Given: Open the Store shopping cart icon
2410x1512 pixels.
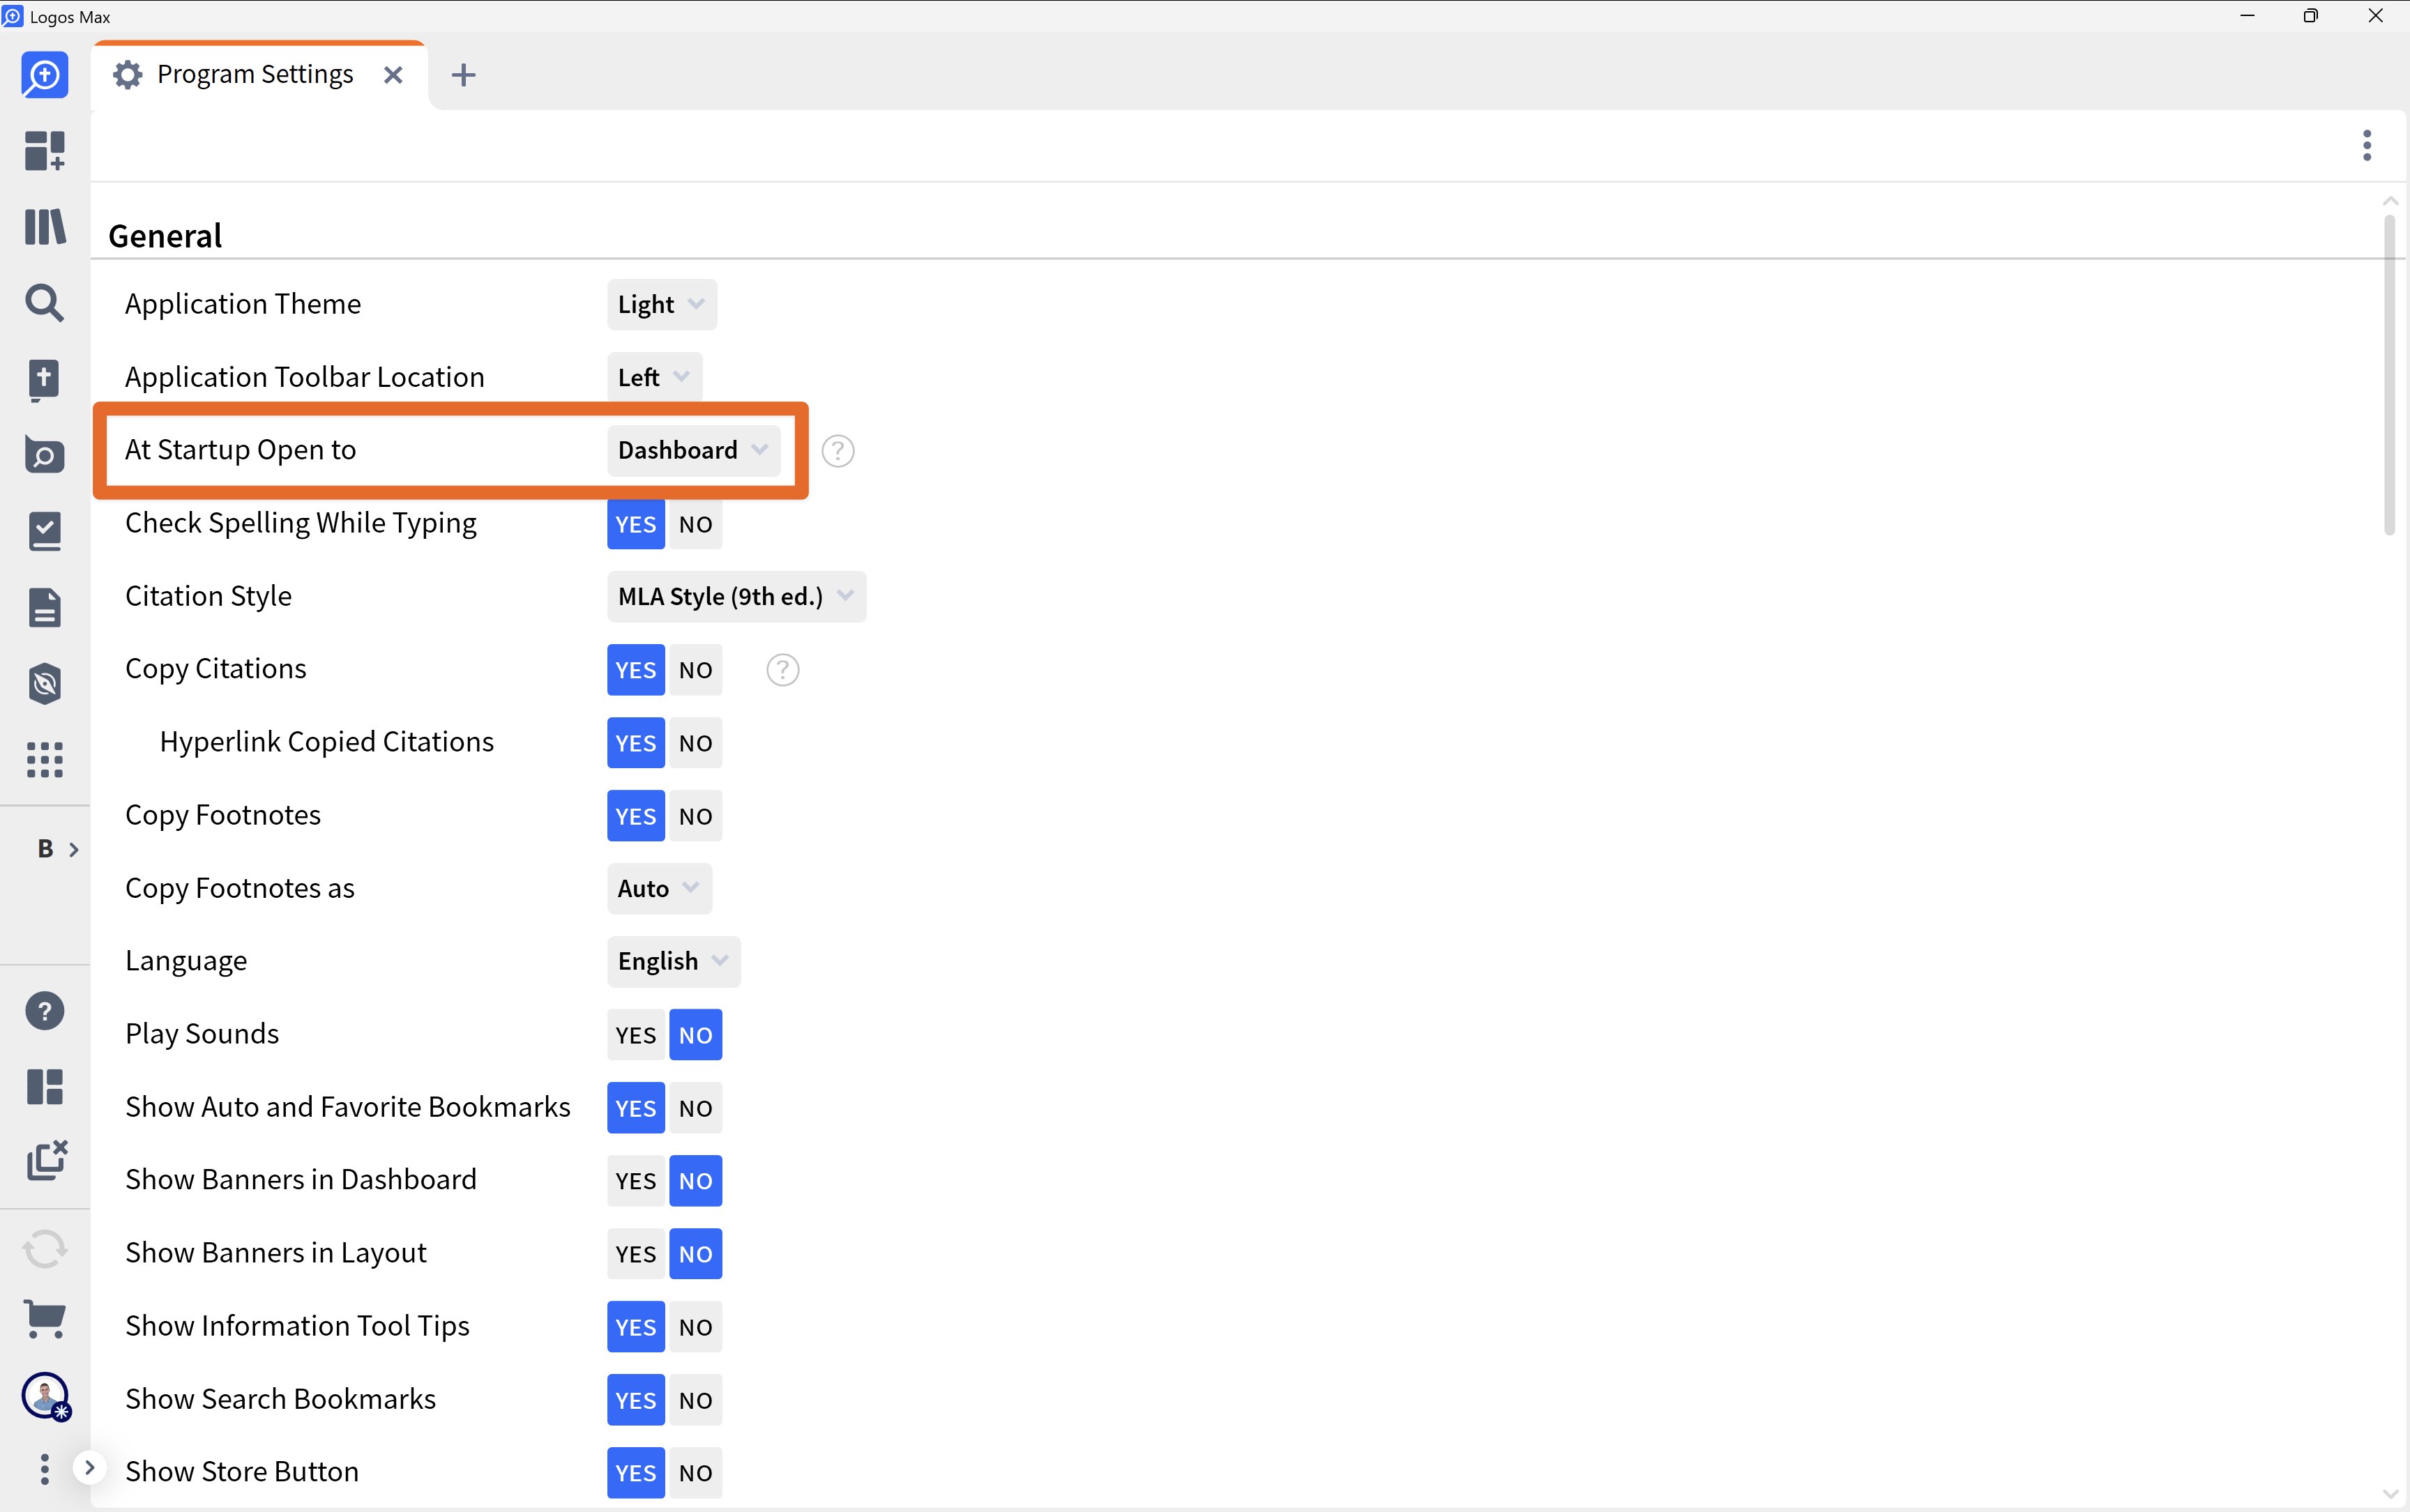Looking at the screenshot, I should coord(45,1319).
